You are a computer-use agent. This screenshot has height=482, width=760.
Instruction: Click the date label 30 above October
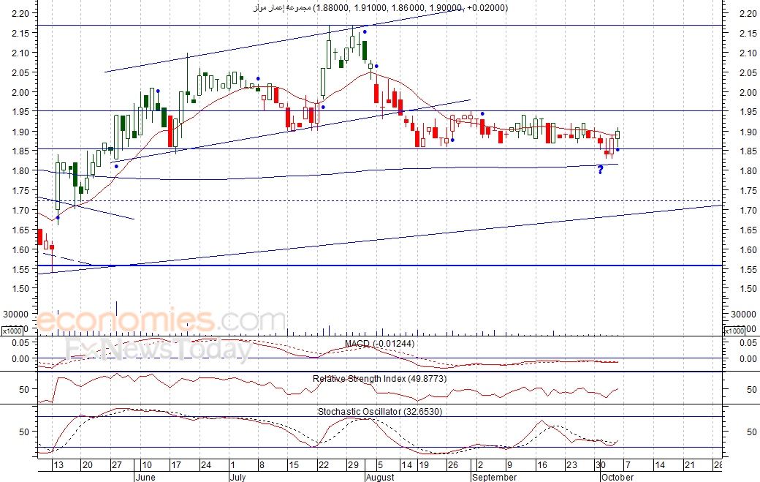[601, 465]
